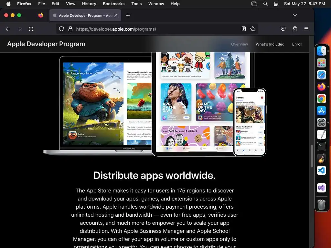The width and height of the screenshot is (331, 248).
Task: Bookmark this page with the star icon
Action: tap(253, 29)
